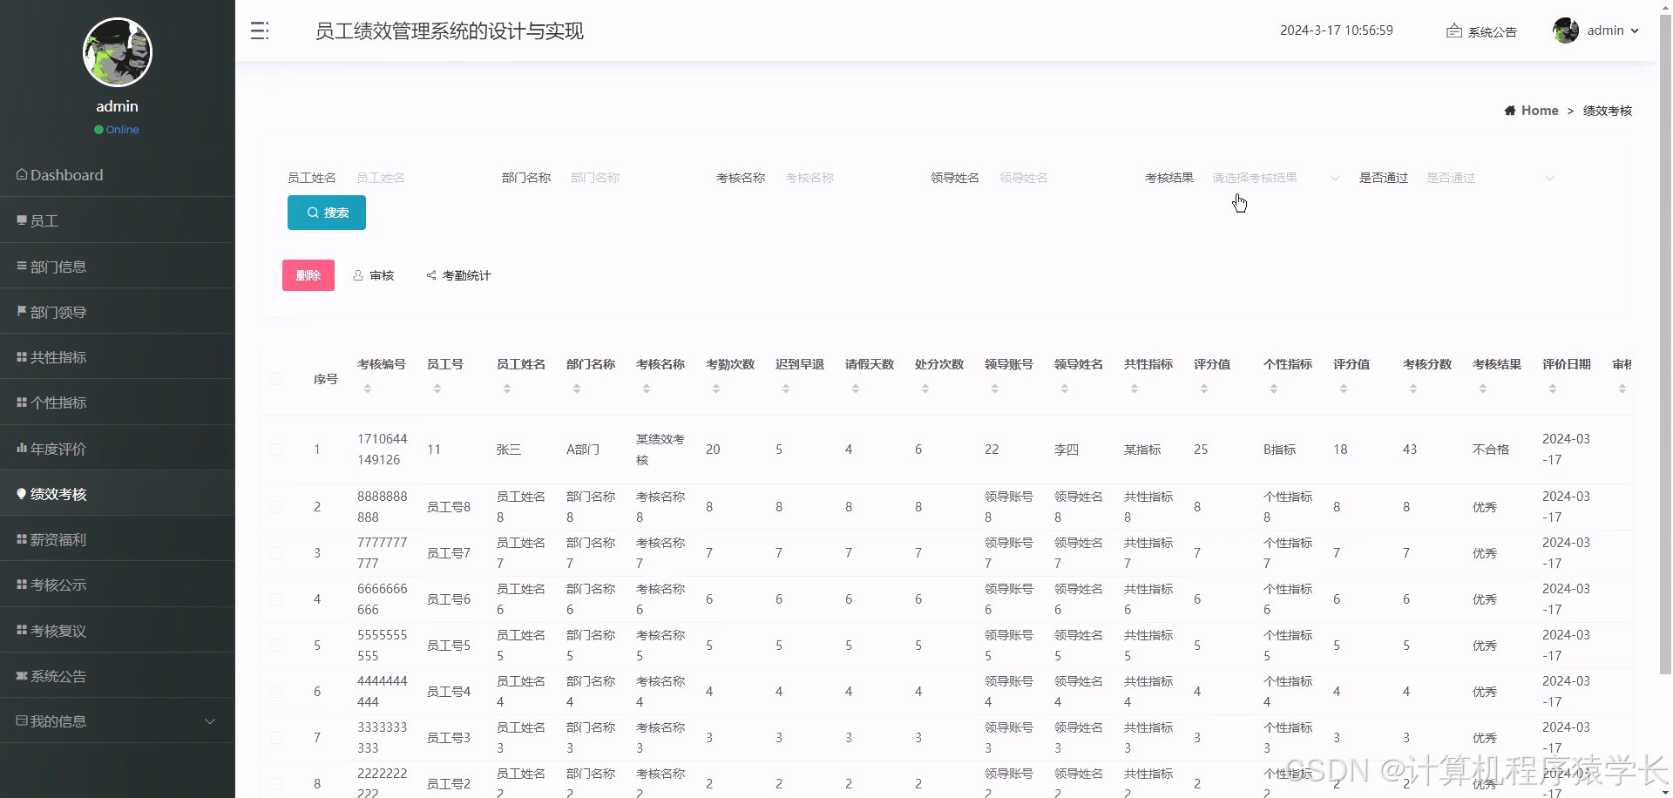Sort by 个性指标 column arrows

coord(1274,389)
